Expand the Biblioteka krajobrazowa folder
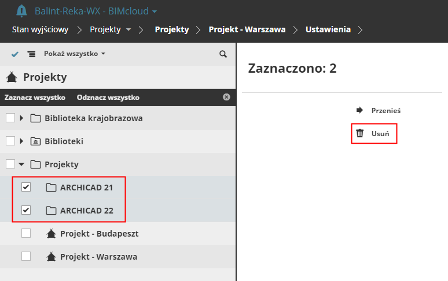 coord(21,118)
